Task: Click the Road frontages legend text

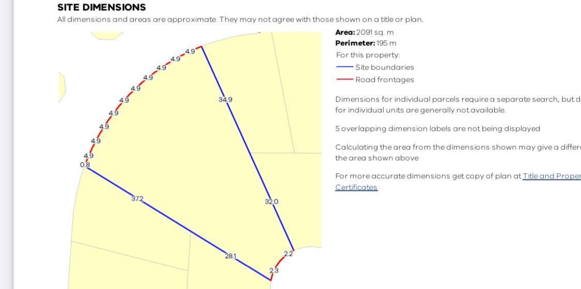Action: (x=385, y=79)
